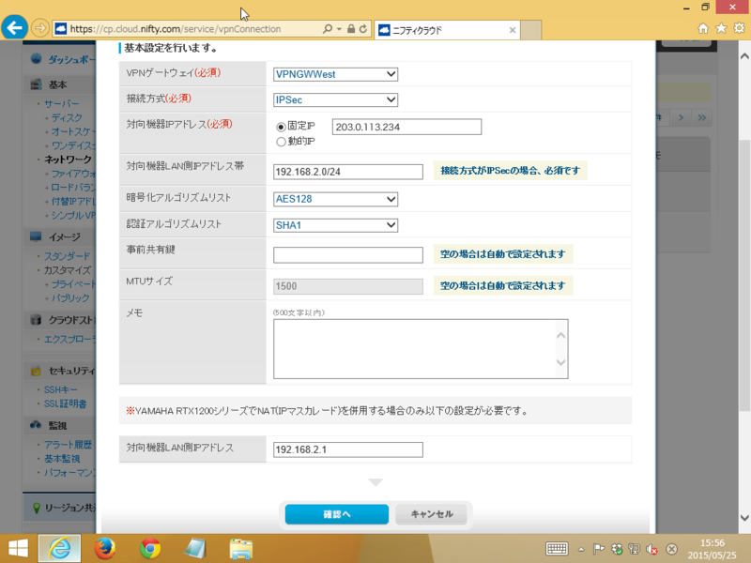
Task: Click the 事前共有鍵 input field
Action: [347, 255]
